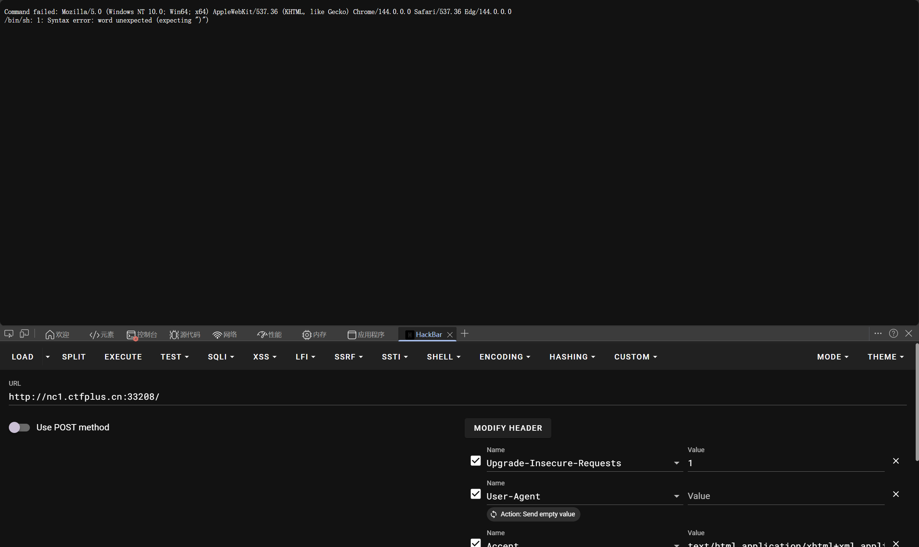The height and width of the screenshot is (547, 919).
Task: Open the XSS dropdown menu
Action: [265, 357]
